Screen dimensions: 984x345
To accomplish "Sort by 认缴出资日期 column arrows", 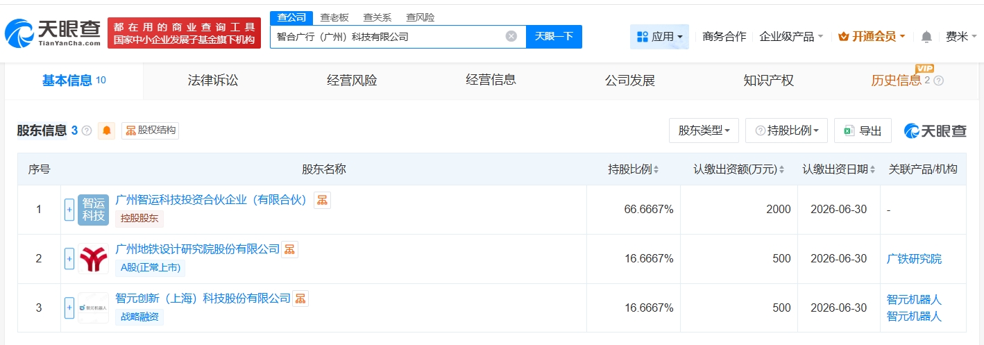I will pyautogui.click(x=872, y=169).
